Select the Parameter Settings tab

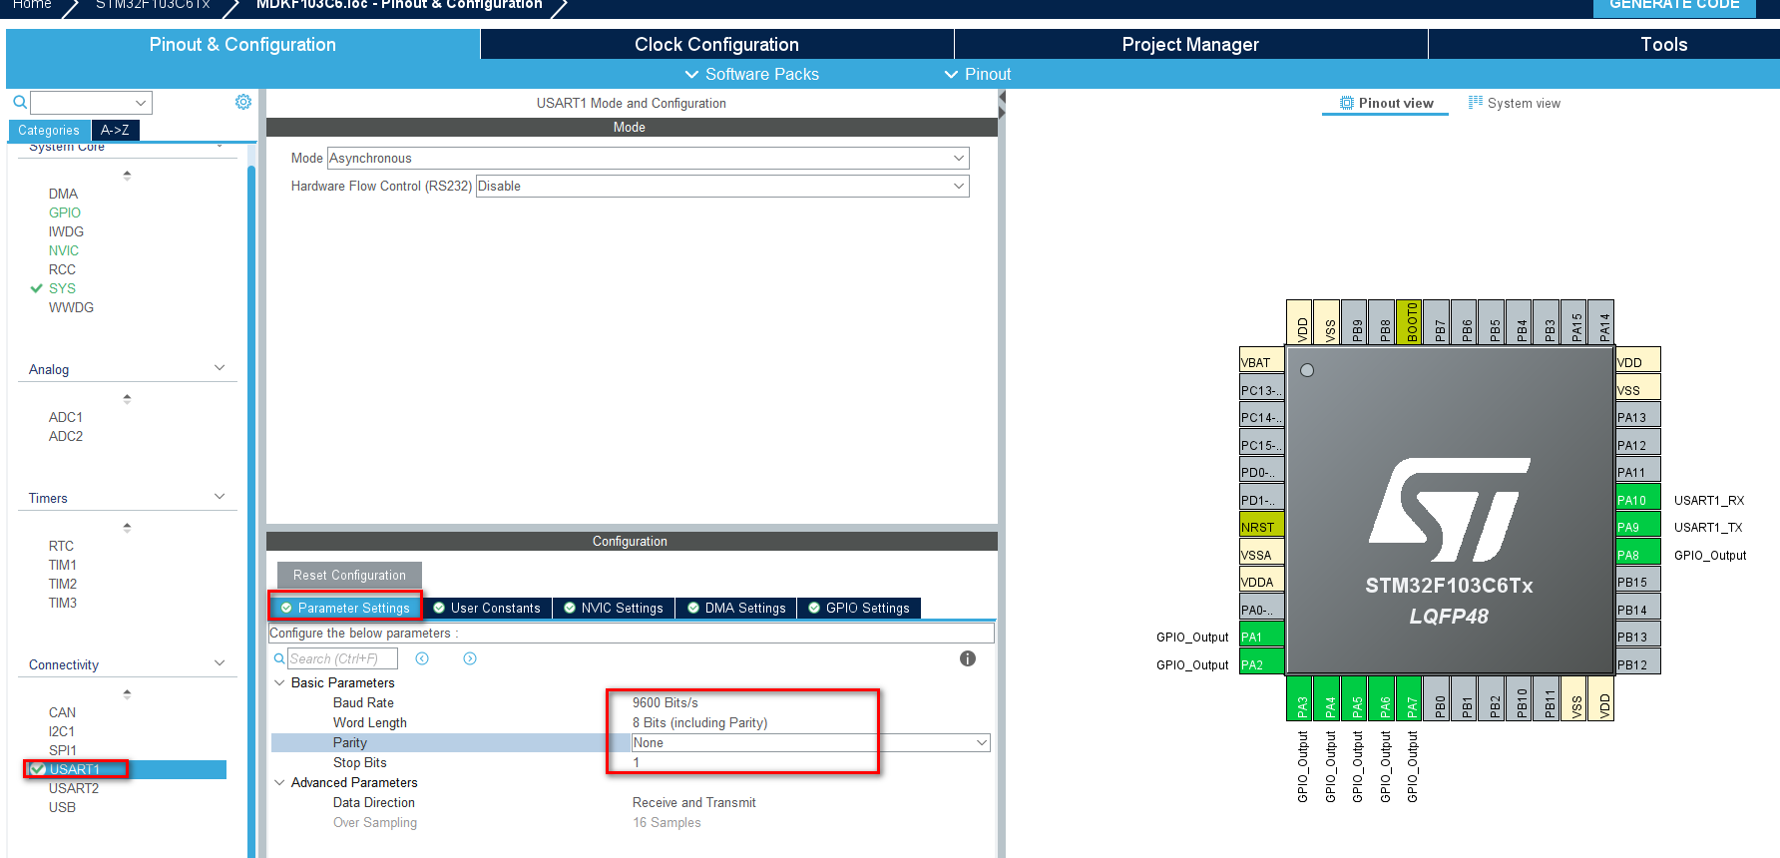[345, 608]
